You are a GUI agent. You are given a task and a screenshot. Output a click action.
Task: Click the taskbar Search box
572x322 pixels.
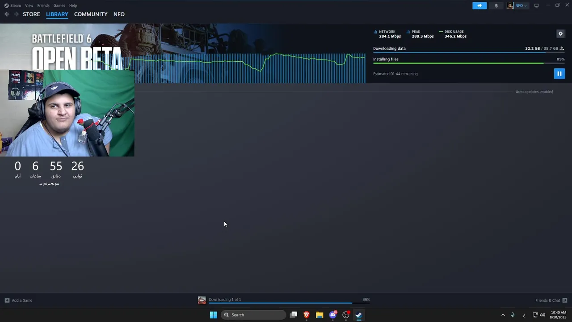(x=253, y=315)
